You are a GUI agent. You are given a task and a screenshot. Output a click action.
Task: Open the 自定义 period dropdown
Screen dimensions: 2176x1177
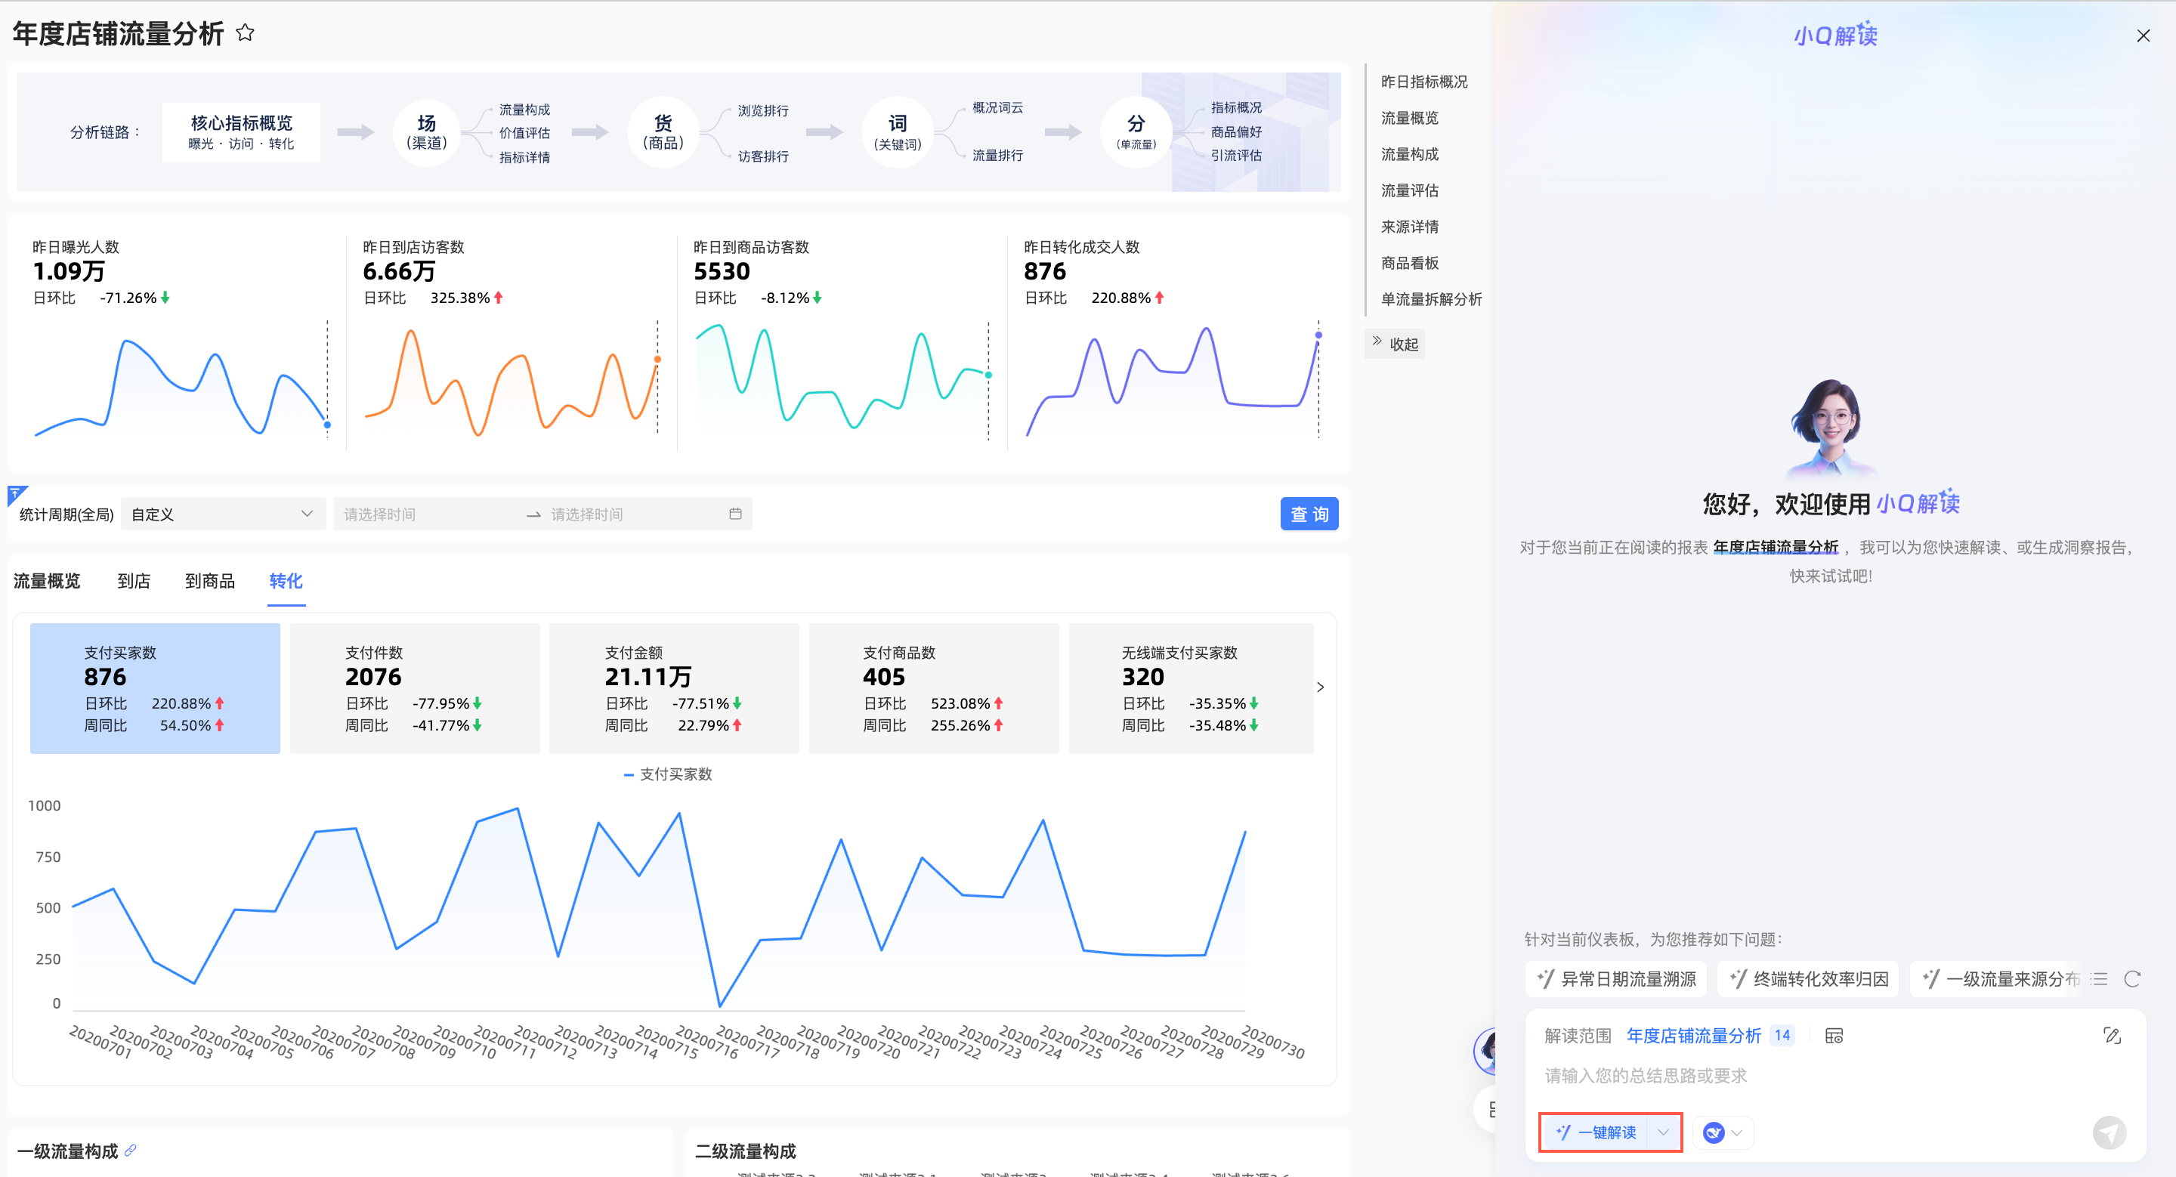[x=223, y=514]
